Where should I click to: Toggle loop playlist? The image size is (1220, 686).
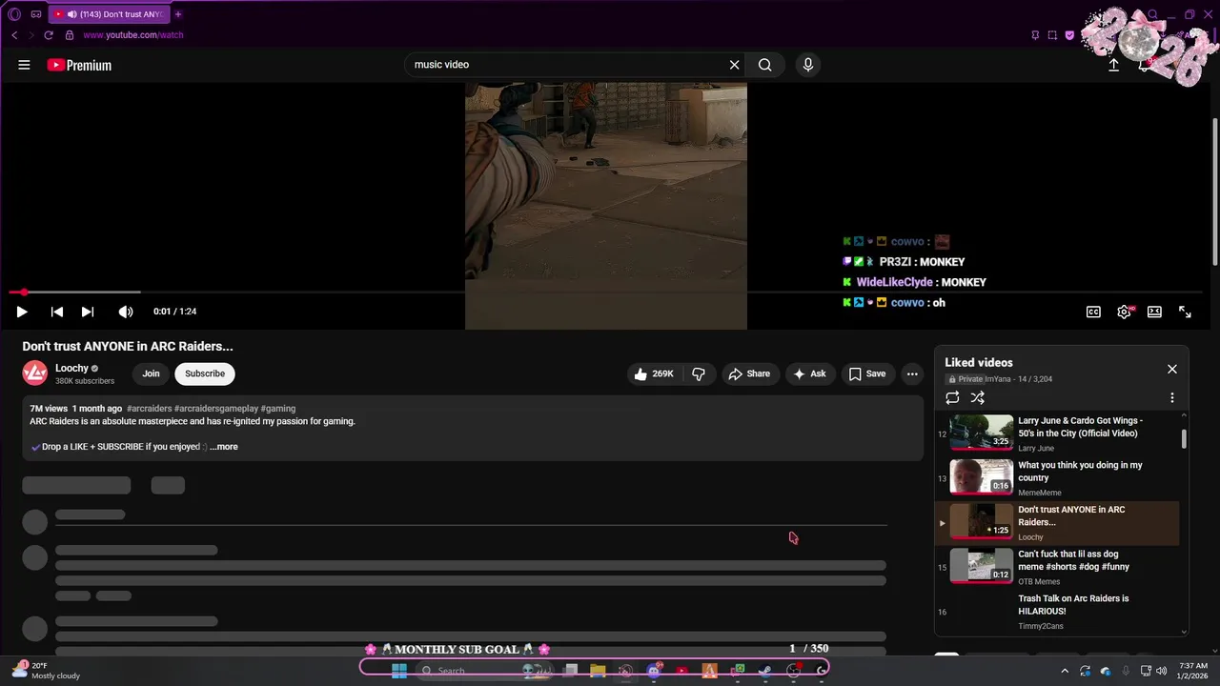click(x=952, y=398)
